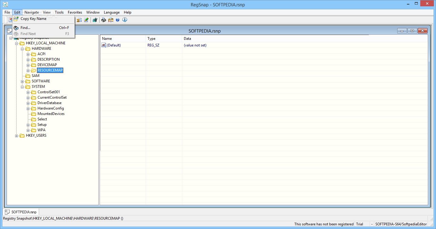
Task: Open the Navigate menu
Action: tap(32, 12)
